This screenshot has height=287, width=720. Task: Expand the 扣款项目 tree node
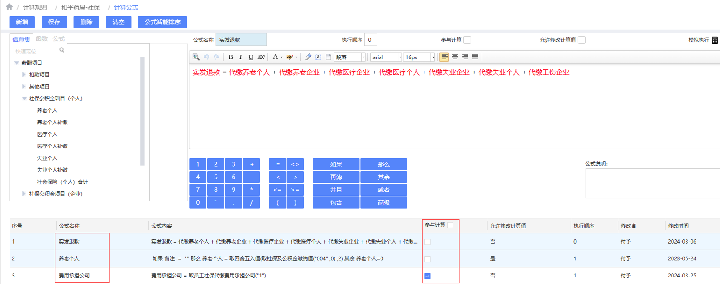tap(24, 74)
